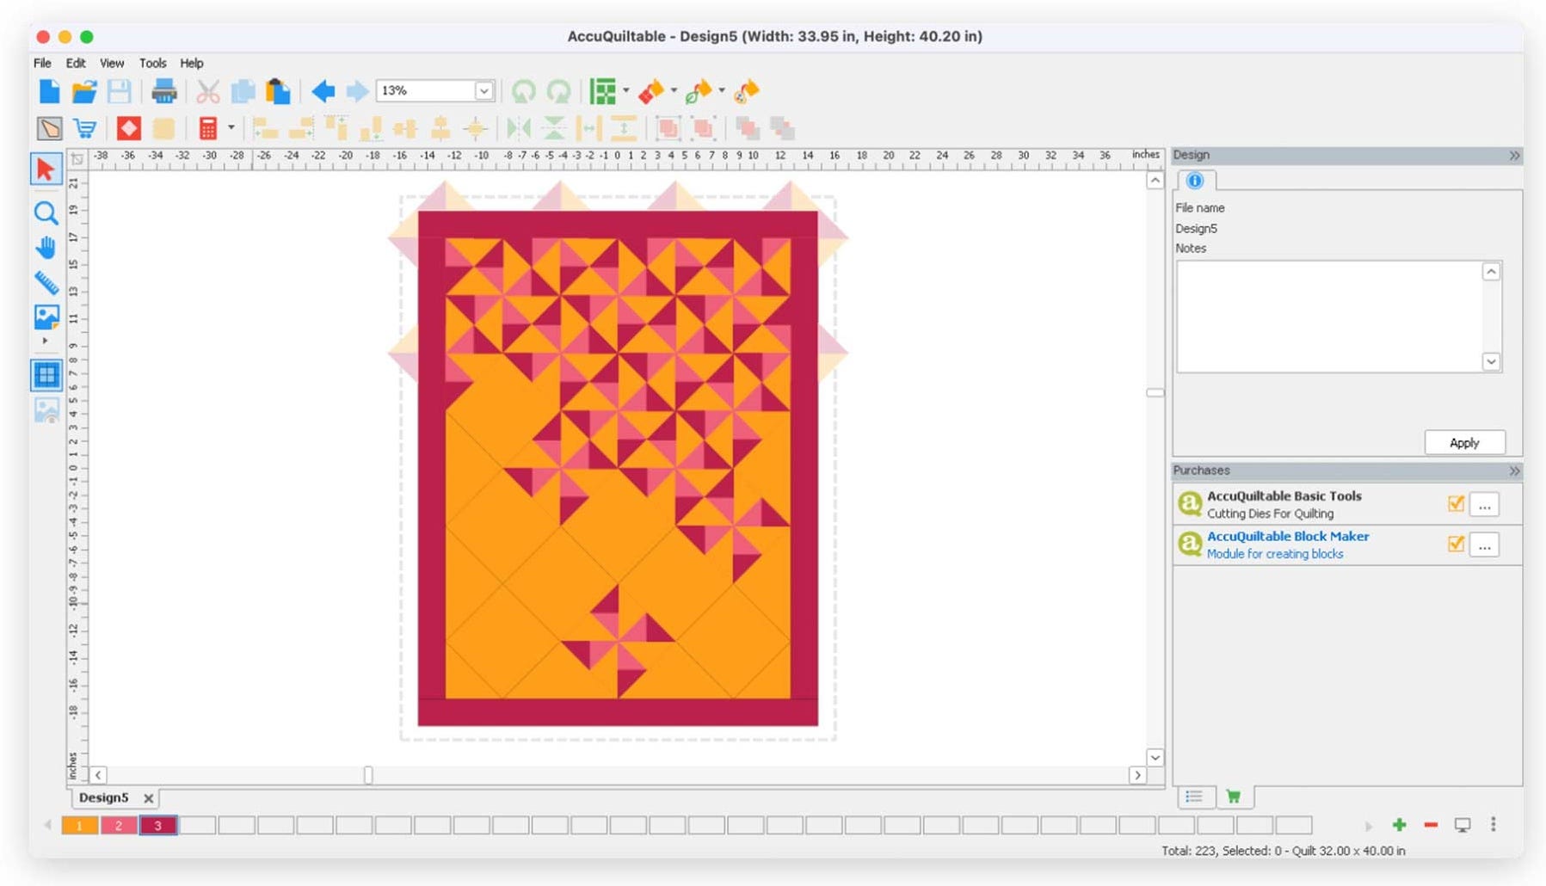Open the red calculator tool

[x=207, y=129]
